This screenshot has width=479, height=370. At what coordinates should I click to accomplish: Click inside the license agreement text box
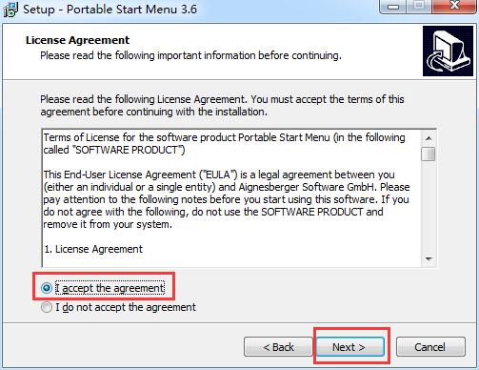[231, 198]
